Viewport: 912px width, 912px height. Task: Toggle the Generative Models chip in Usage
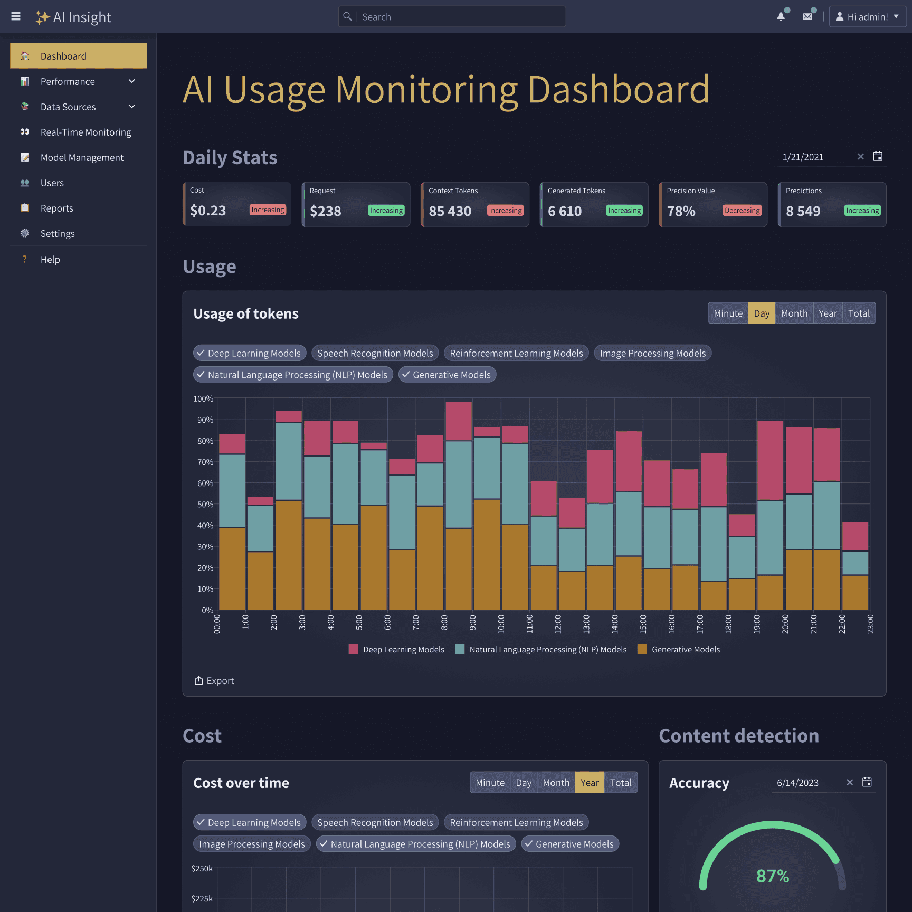coord(447,374)
